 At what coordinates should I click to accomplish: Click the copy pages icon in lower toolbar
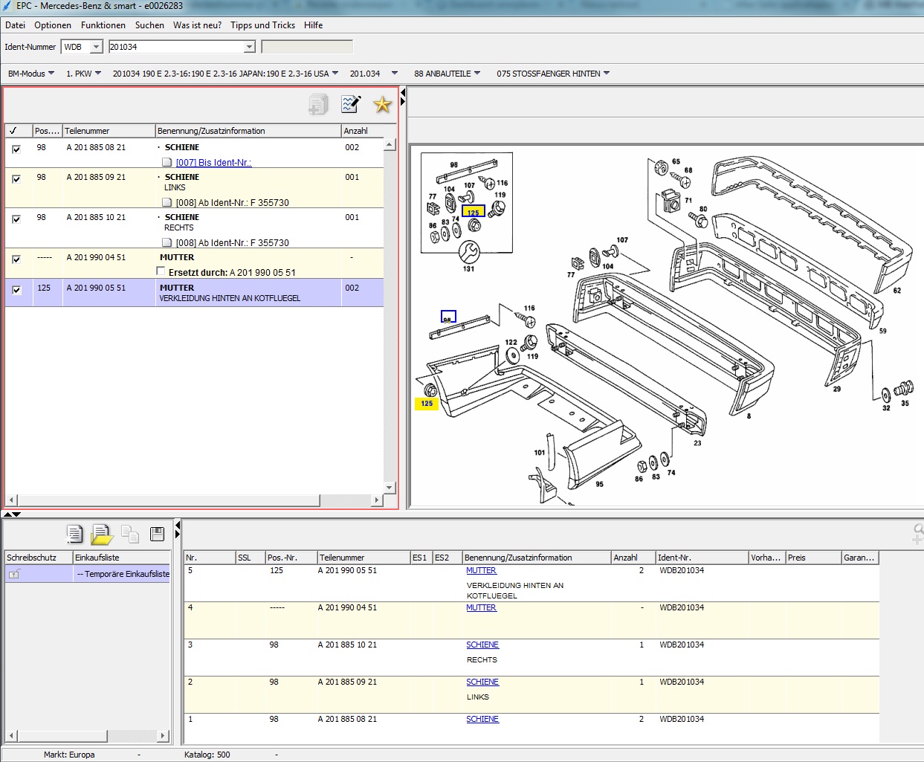click(x=130, y=534)
